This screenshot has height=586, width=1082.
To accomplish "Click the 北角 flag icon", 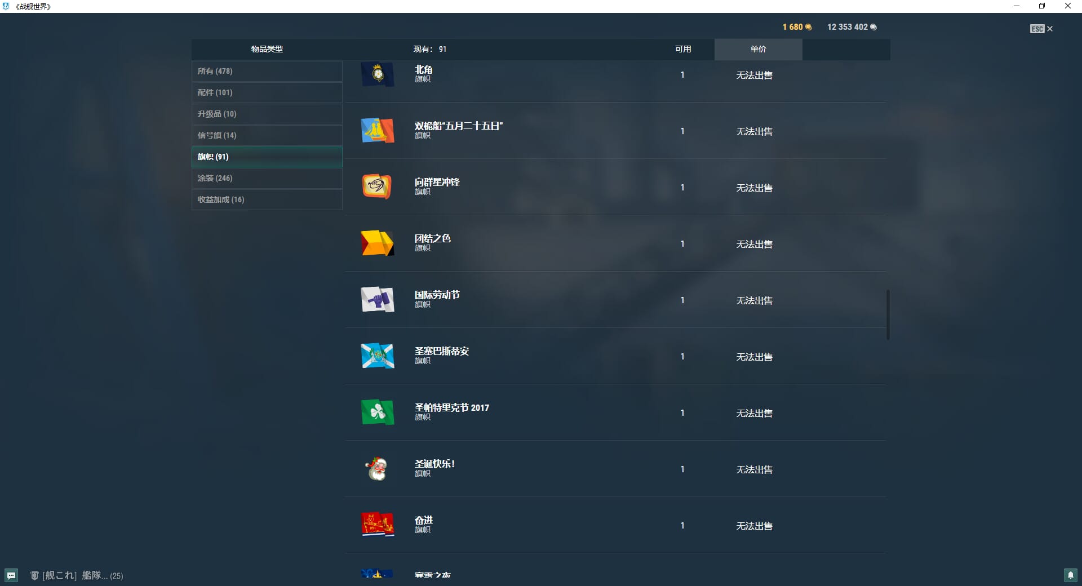I will point(378,74).
